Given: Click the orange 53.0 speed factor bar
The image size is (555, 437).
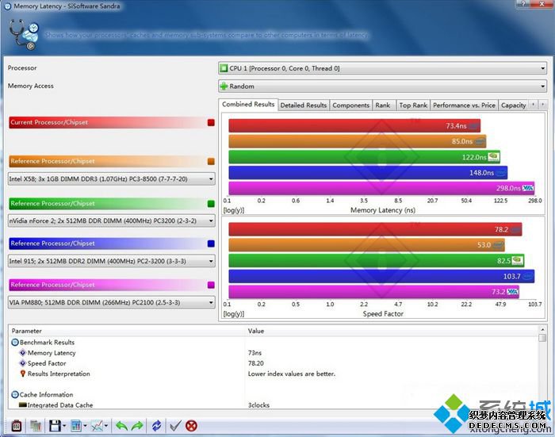Looking at the screenshot, I should click(x=366, y=245).
